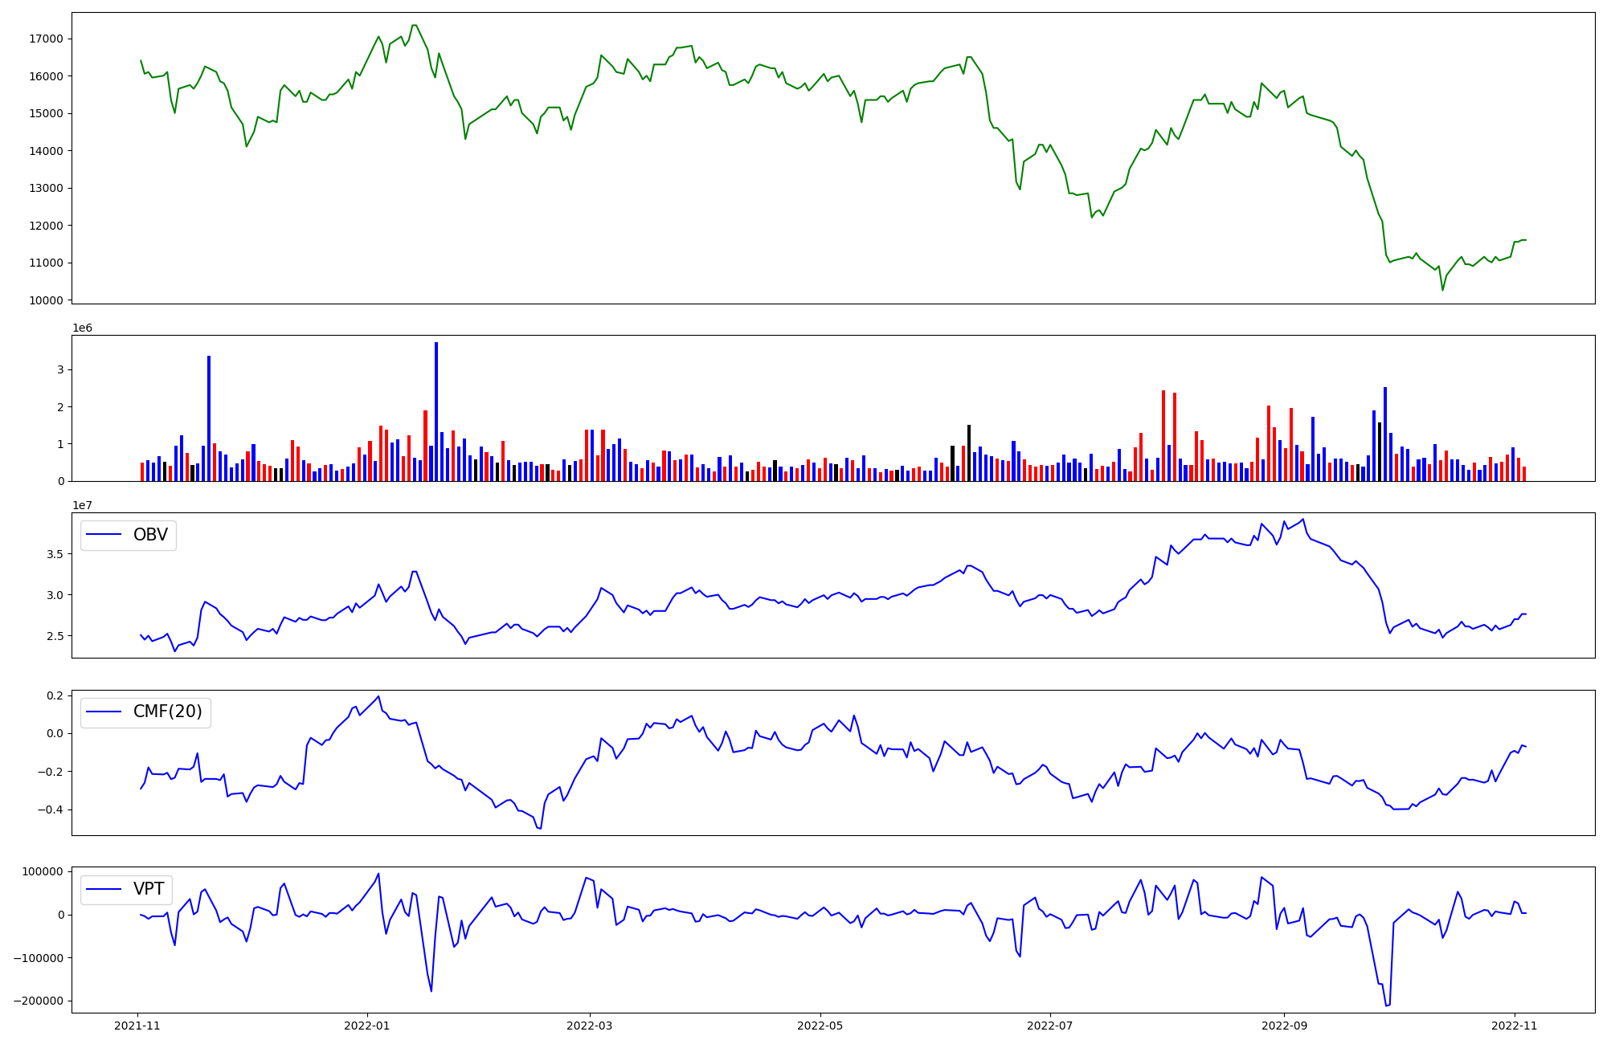Viewport: 1607px width, 1044px height.
Task: Click the VPT legend label
Action: coord(149,889)
